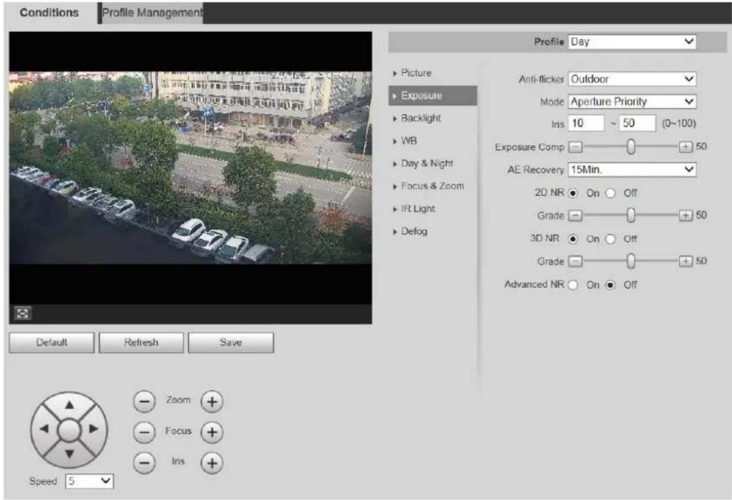Turn 2D NR Off
Viewport: 732px width, 500px height.
610,193
